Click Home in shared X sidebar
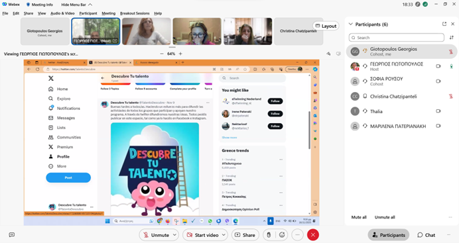This screenshot has height=243, width=459. (x=58, y=89)
